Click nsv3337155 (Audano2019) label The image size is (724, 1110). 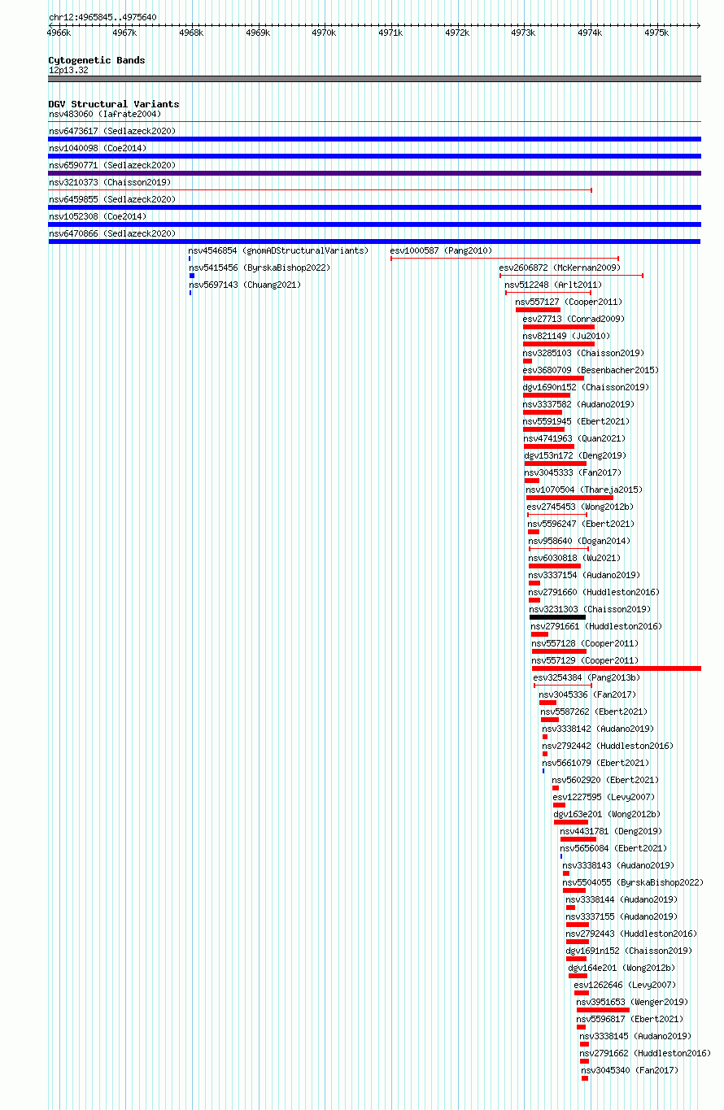pyautogui.click(x=622, y=916)
